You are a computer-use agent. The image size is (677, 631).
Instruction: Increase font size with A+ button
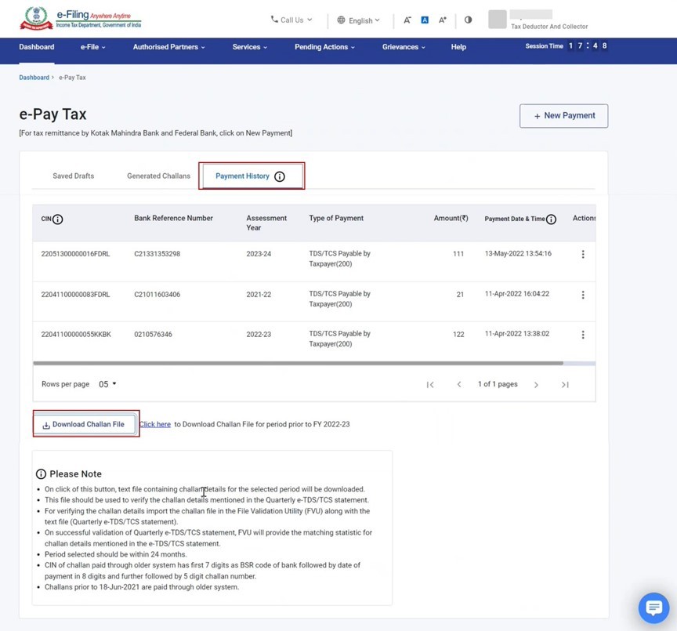(x=443, y=20)
